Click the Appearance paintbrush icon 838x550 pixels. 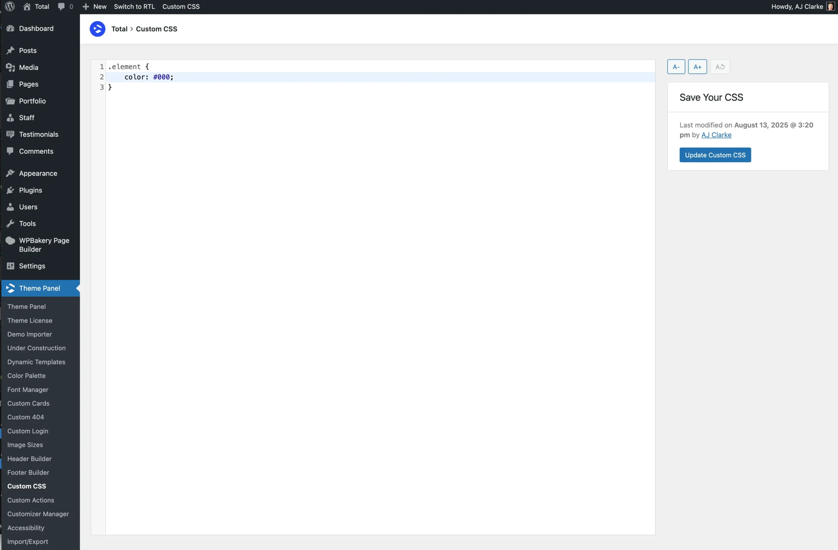coord(10,173)
